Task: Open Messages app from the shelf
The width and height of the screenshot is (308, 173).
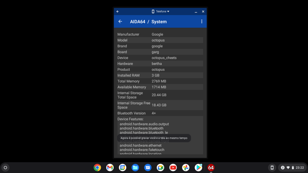Action: [148, 168]
